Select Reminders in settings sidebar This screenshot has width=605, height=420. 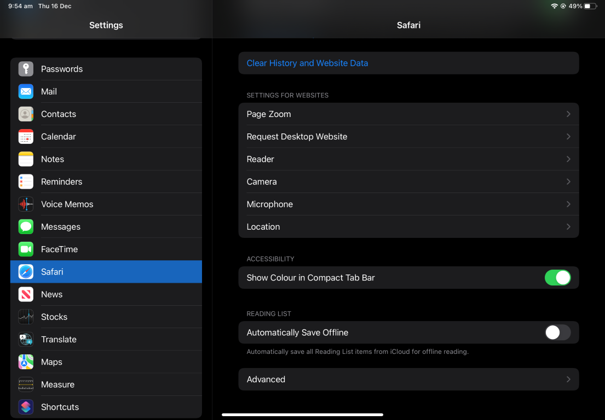click(106, 182)
